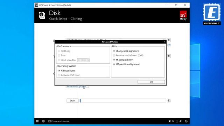Enable the FastCopy checkbox

pyautogui.click(x=59, y=51)
